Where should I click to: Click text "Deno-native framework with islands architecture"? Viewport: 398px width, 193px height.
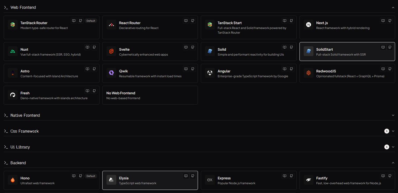click(x=54, y=98)
